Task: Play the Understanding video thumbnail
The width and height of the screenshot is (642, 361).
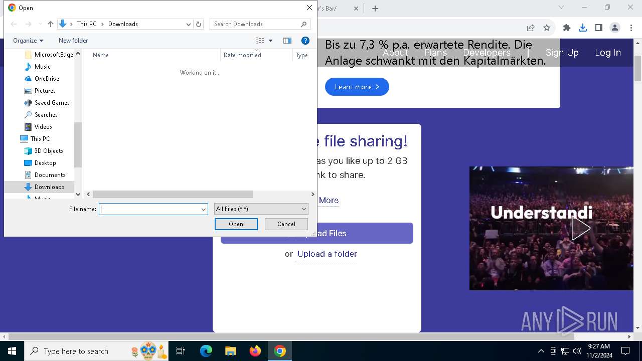Action: [x=581, y=229]
